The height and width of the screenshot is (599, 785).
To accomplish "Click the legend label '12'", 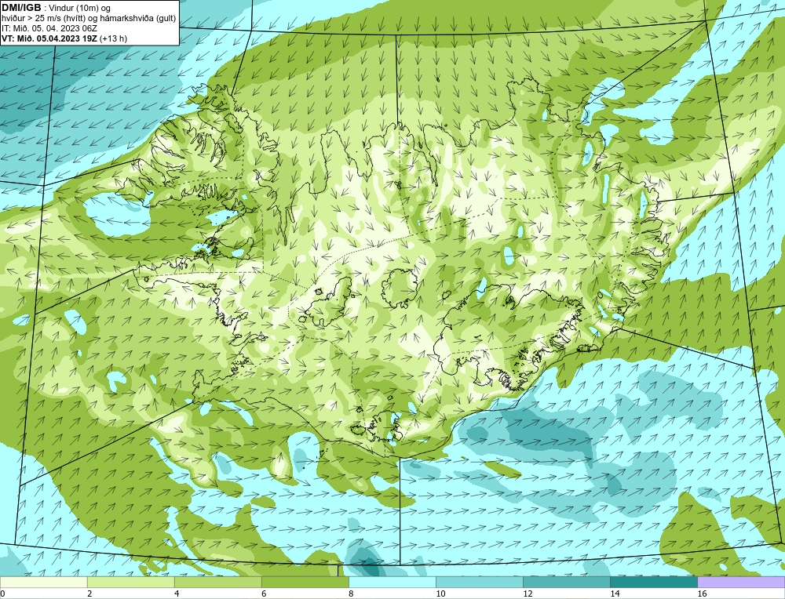I will [x=528, y=594].
